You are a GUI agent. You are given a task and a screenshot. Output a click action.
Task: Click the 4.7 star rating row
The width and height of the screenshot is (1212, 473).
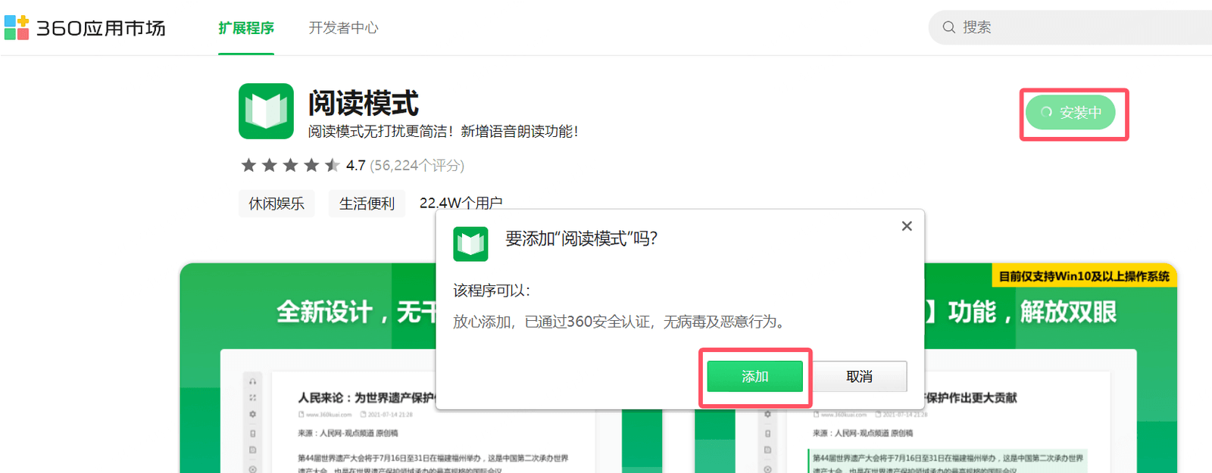click(x=303, y=165)
